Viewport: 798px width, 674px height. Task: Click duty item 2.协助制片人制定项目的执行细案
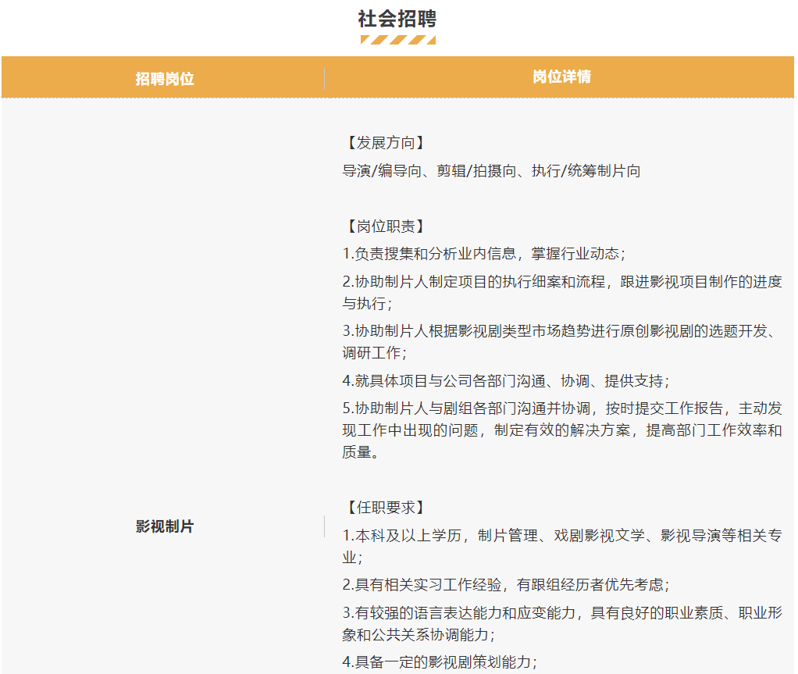coord(562,292)
